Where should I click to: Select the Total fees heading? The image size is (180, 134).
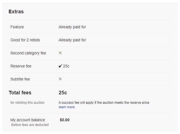click(x=20, y=93)
